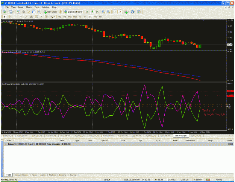Open the Market Watch window icon
The height and width of the screenshot is (182, 235).
(x=18, y=12)
